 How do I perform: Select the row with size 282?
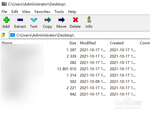coord(75,63)
